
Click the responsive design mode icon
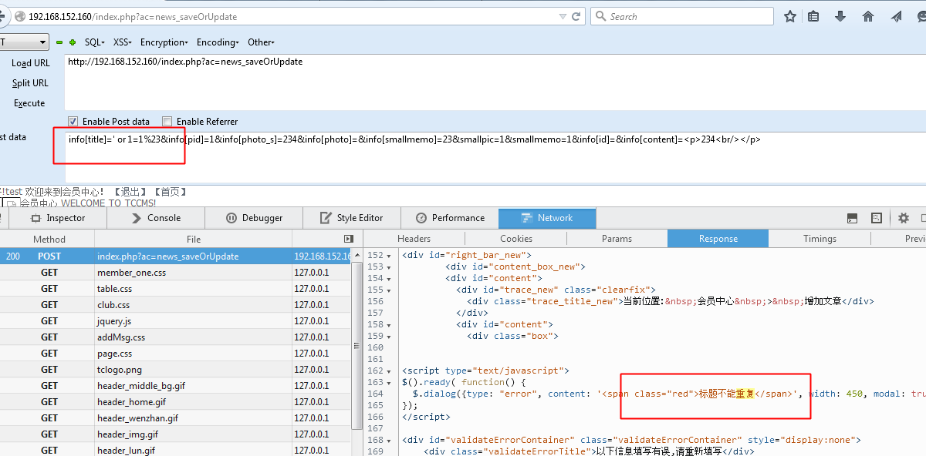tap(877, 218)
